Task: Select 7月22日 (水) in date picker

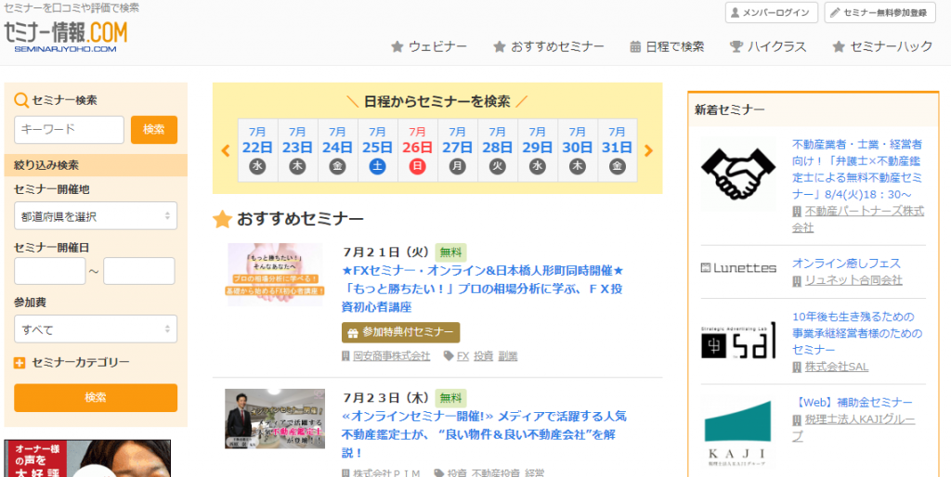Action: [257, 150]
